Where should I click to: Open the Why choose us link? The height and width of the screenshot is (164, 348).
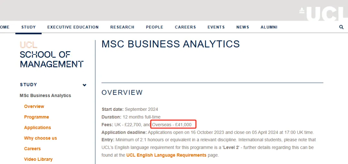point(40,138)
